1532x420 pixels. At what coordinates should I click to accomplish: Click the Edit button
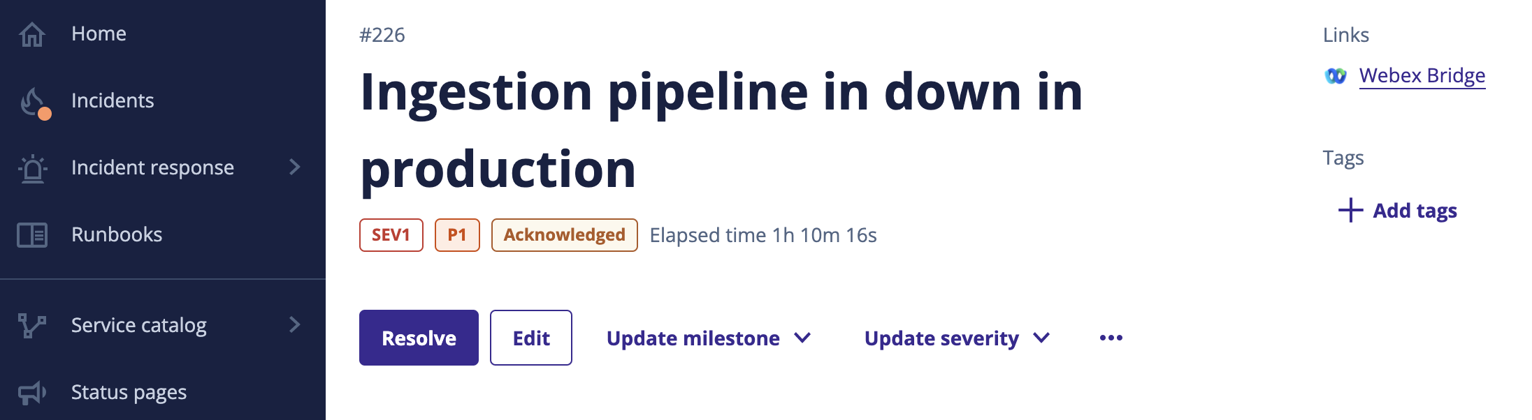pyautogui.click(x=531, y=338)
